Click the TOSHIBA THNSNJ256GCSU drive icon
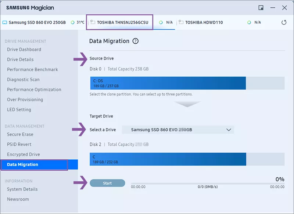The width and height of the screenshot is (294, 214). click(93, 22)
